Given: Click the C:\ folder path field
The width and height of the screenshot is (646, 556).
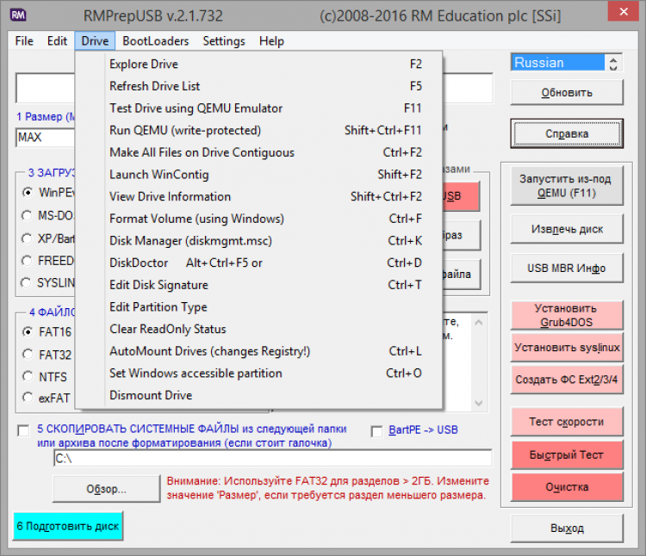Looking at the screenshot, I should pyautogui.click(x=273, y=458).
